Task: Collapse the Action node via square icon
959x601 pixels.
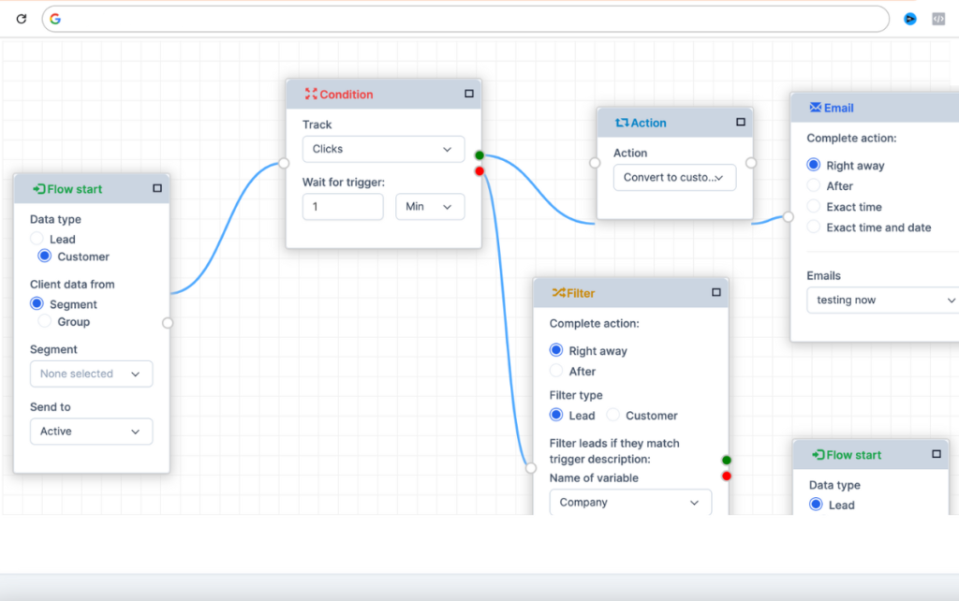Action: (741, 123)
